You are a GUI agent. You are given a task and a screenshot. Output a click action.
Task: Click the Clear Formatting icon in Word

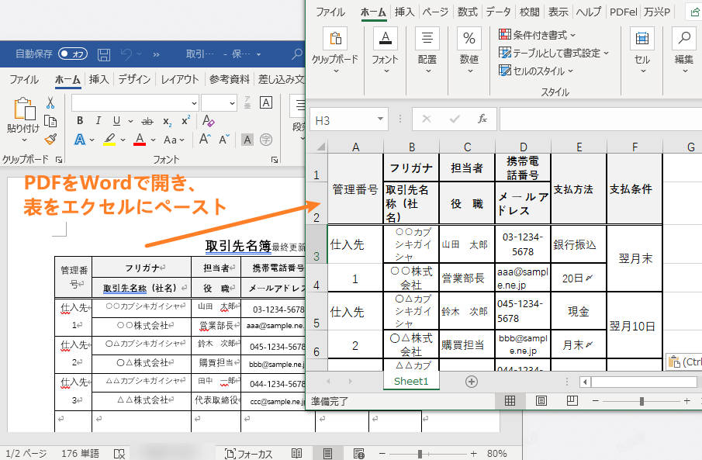pos(208,120)
